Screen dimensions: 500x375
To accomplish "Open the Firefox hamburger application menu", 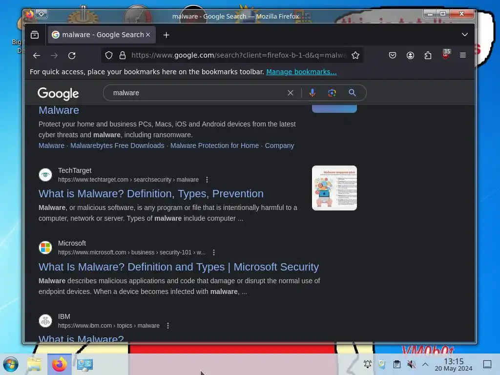I will pyautogui.click(x=463, y=55).
